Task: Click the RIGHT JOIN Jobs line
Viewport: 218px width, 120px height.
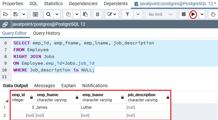Action: 34,57
